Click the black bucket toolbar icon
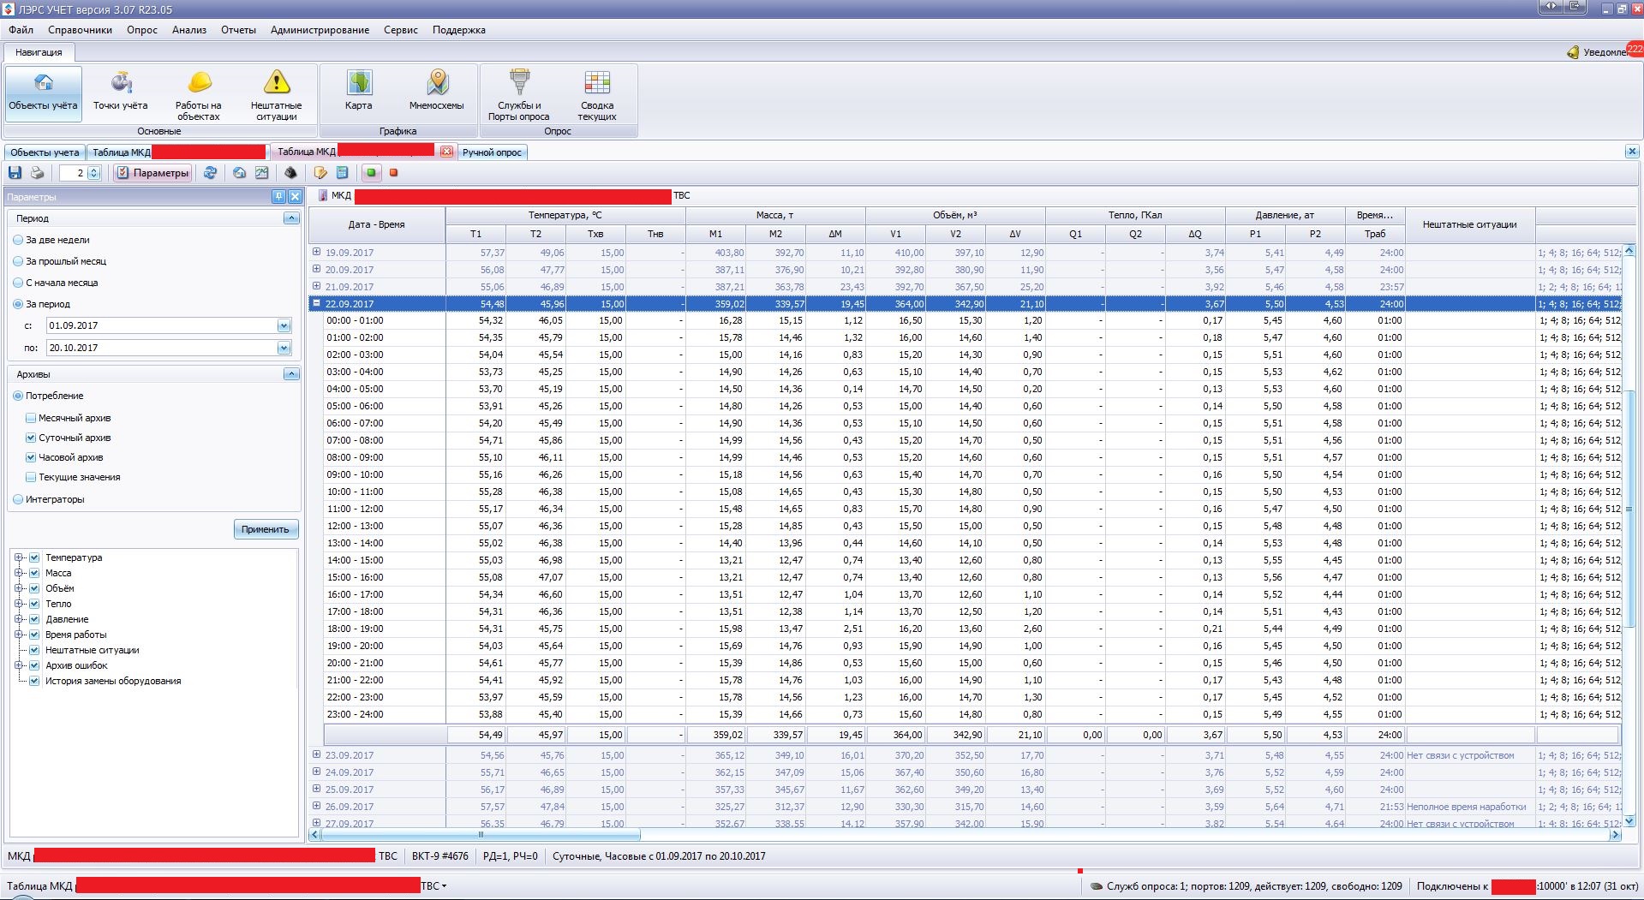 (x=290, y=173)
